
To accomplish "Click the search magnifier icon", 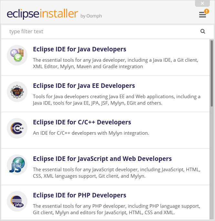I will point(203,31).
